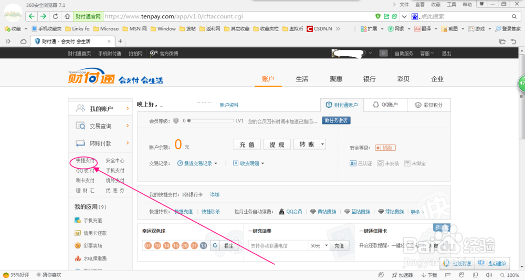The height and width of the screenshot is (280, 525).
Task: Click the 初级 security level badge
Action: pyautogui.click(x=385, y=148)
